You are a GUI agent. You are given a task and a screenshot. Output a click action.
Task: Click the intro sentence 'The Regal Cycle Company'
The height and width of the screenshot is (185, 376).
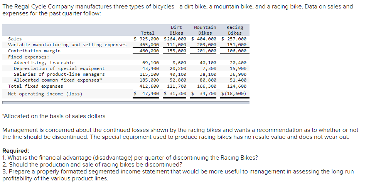(177, 10)
